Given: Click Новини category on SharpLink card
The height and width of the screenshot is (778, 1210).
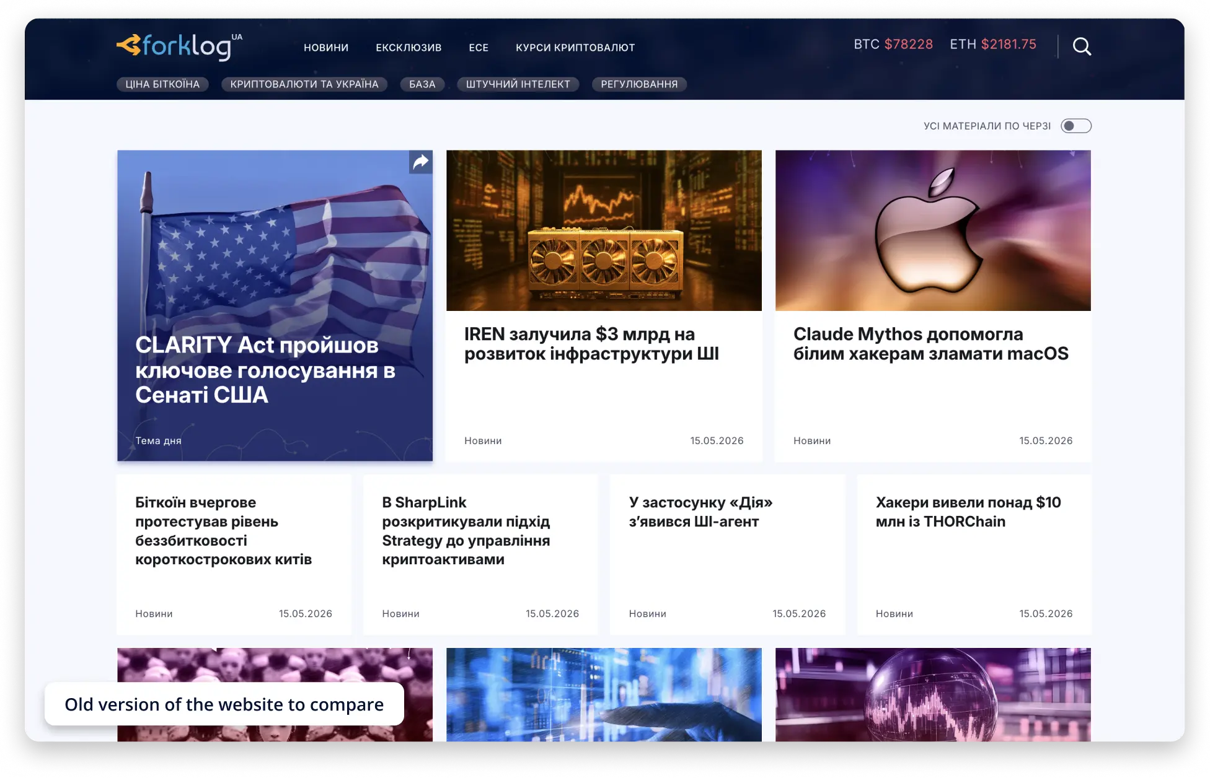Looking at the screenshot, I should [x=400, y=614].
